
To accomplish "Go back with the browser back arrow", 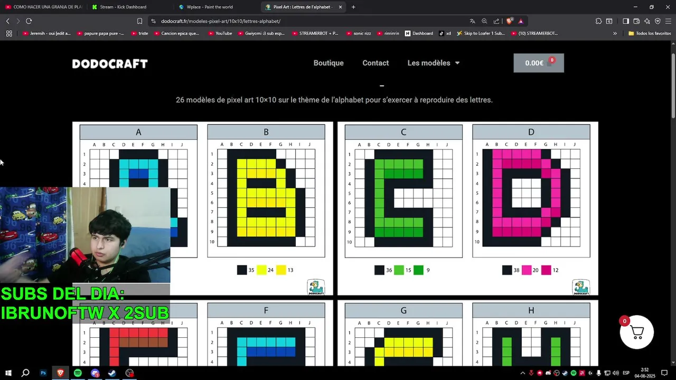I will 7,21.
